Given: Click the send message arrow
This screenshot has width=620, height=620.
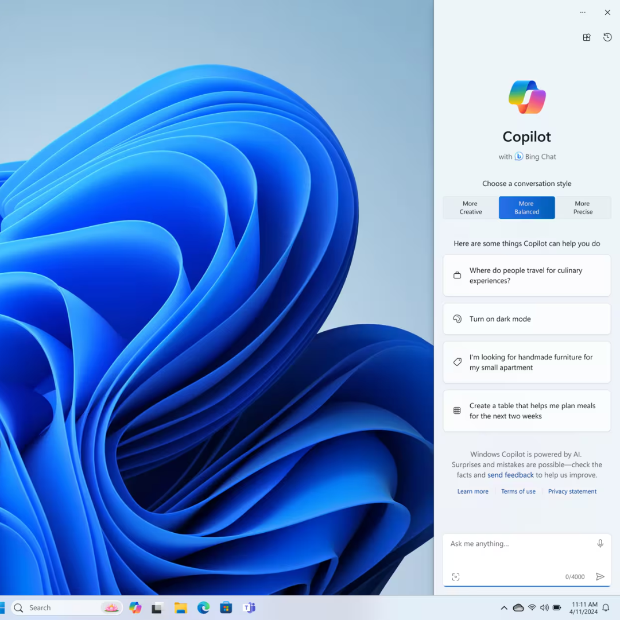Looking at the screenshot, I should click(x=600, y=577).
